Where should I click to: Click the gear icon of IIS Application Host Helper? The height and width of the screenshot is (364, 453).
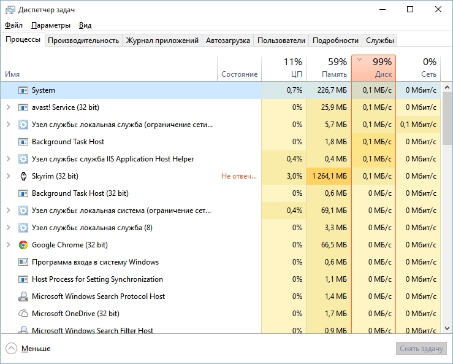23,159
